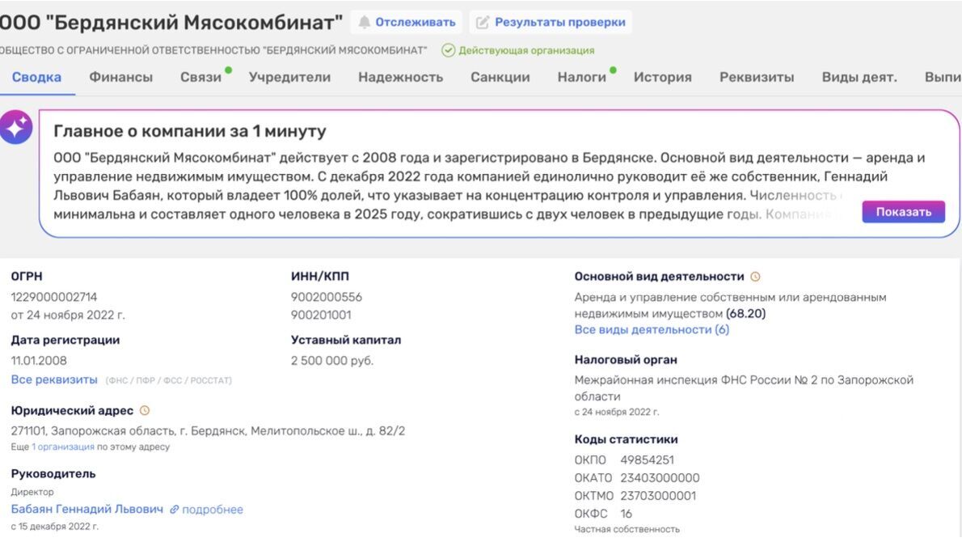Click the ОГРН value 1229000002714
The image size is (962, 542).
pos(54,297)
